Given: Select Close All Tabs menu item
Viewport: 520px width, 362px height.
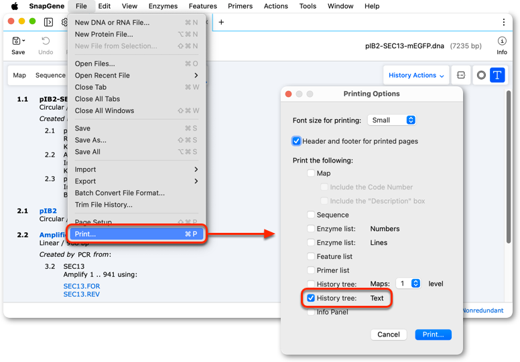Looking at the screenshot, I should 136,99.
